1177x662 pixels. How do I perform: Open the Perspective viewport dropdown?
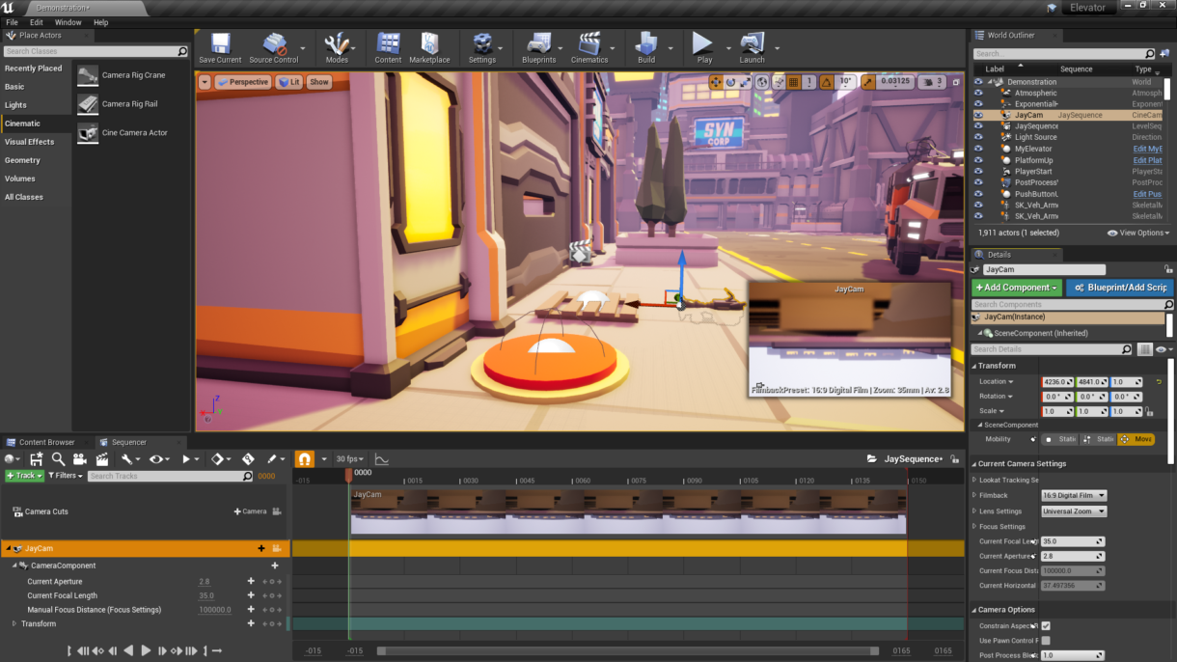click(x=244, y=82)
